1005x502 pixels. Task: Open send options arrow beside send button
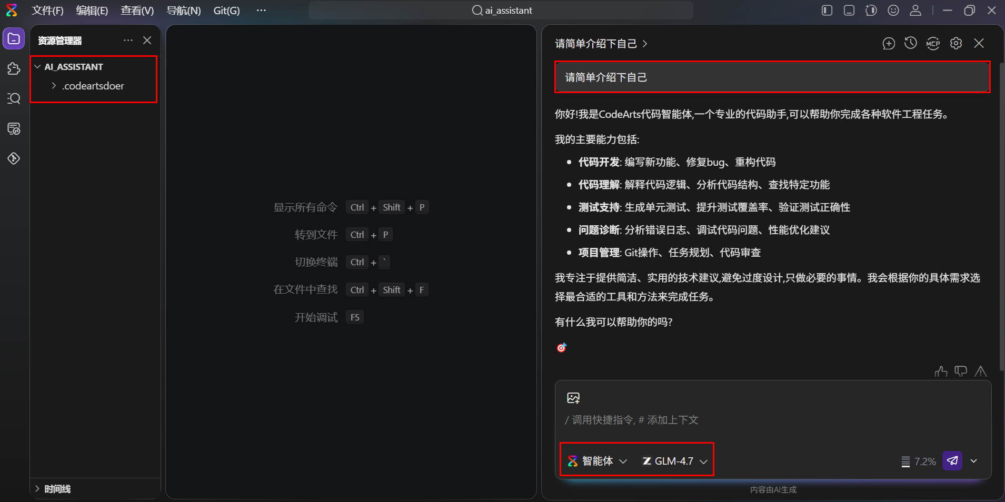pyautogui.click(x=974, y=461)
